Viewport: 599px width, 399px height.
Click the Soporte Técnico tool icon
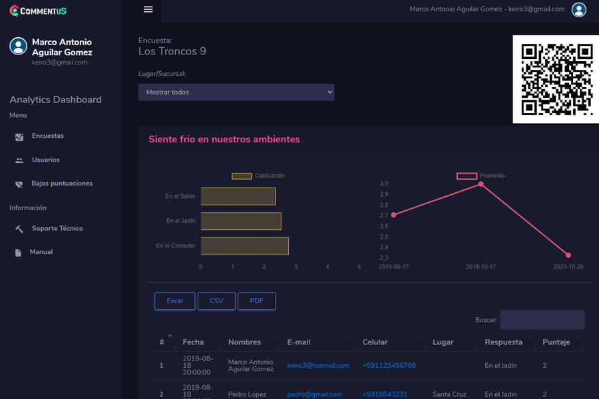coord(19,229)
